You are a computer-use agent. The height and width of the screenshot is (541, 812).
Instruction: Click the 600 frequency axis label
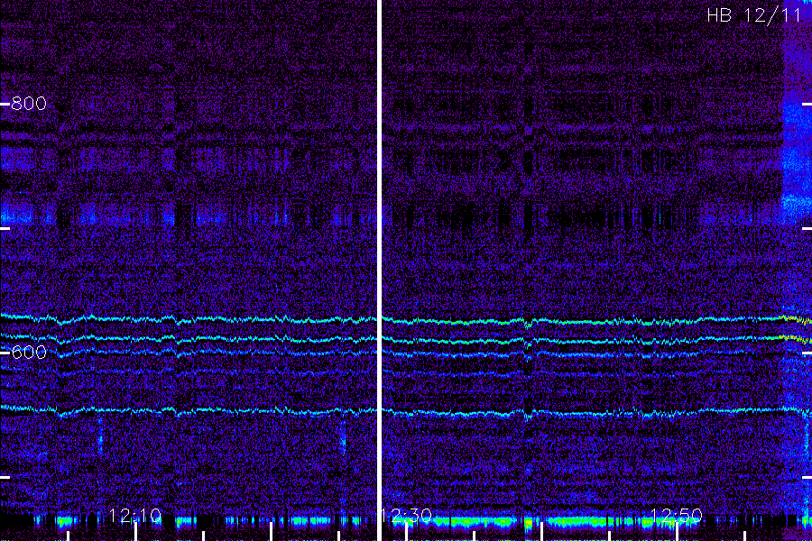(x=29, y=353)
